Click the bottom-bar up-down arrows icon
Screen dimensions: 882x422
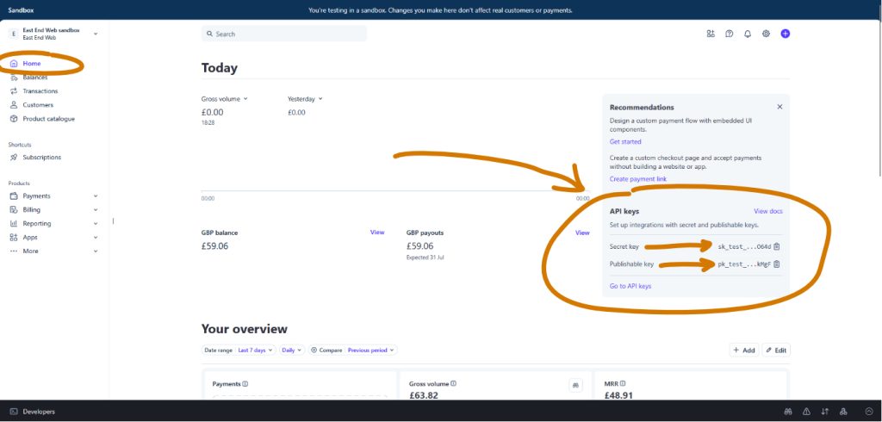825,412
